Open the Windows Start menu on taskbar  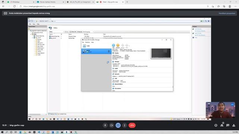pyautogui.click(x=2, y=132)
